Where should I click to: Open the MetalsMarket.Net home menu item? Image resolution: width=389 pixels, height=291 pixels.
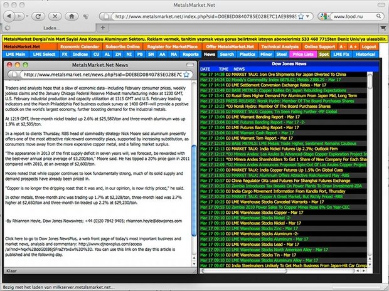click(29, 46)
